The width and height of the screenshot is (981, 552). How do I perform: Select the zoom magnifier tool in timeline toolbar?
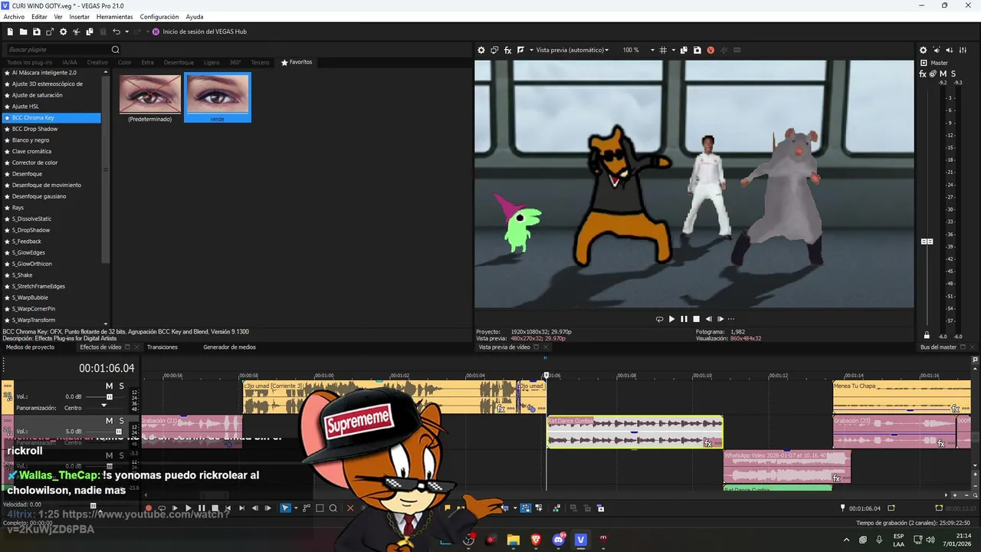tap(333, 508)
